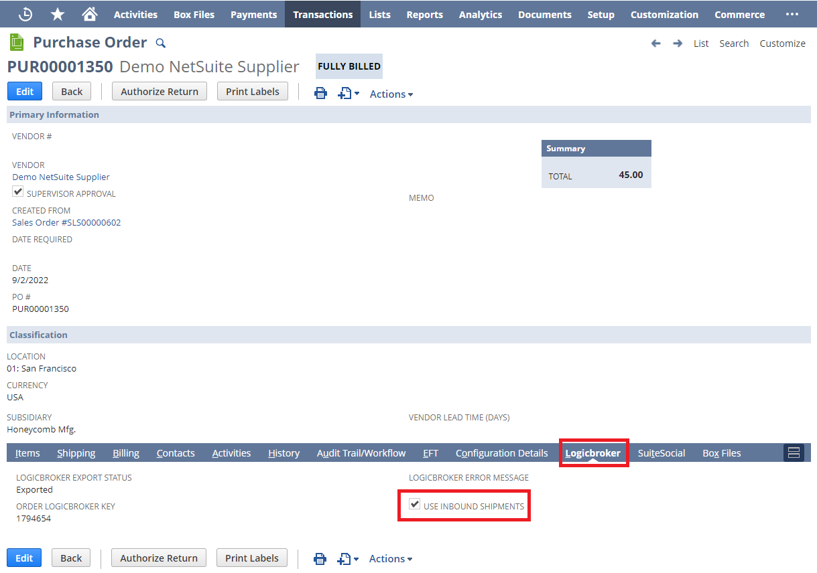Switch to the Shipping subtab
Image resolution: width=817 pixels, height=573 pixels.
coord(76,453)
